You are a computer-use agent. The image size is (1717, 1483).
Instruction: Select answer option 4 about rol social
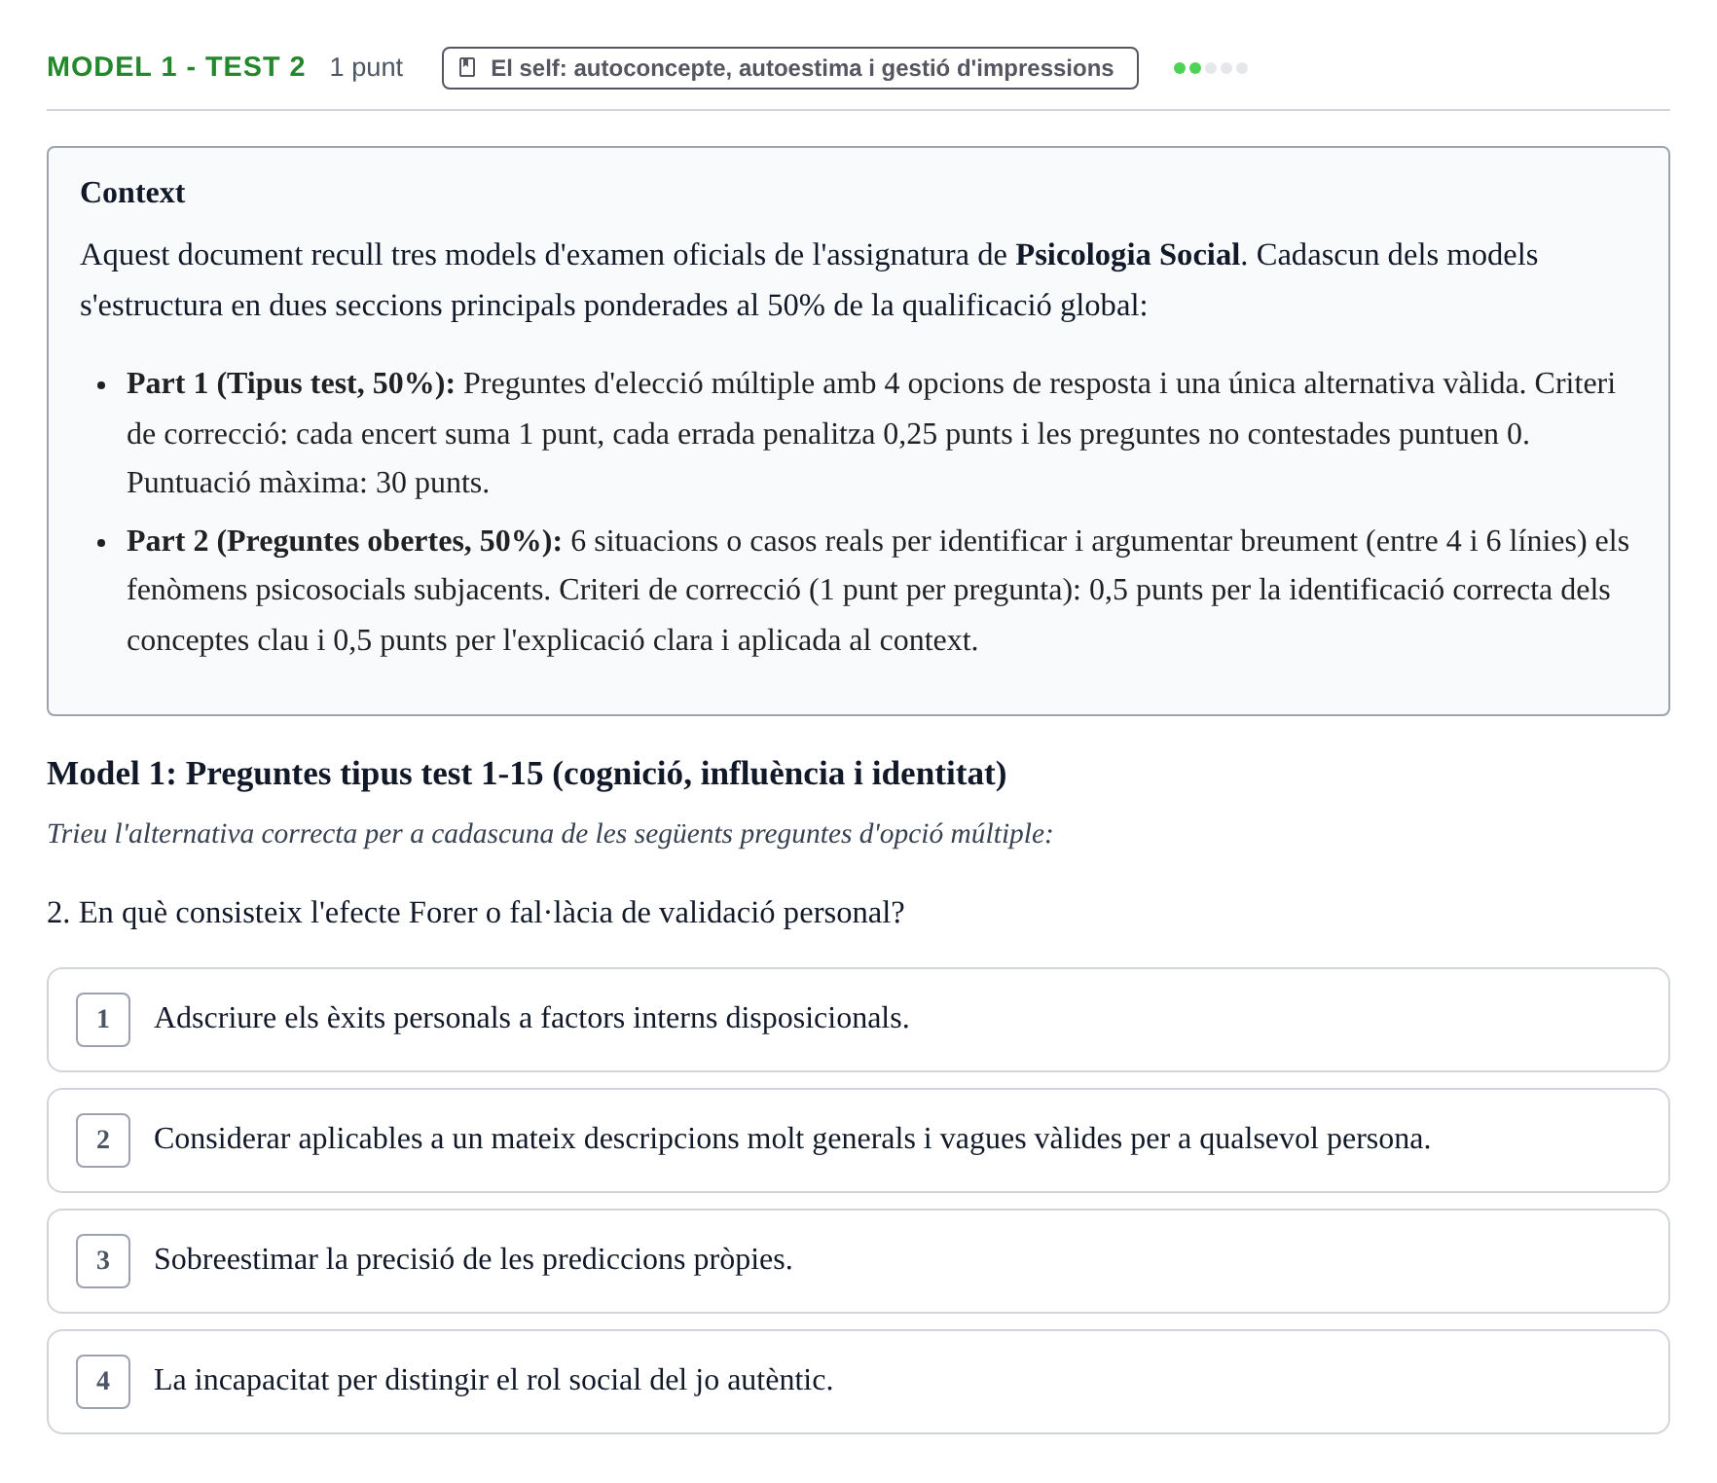tap(858, 1382)
